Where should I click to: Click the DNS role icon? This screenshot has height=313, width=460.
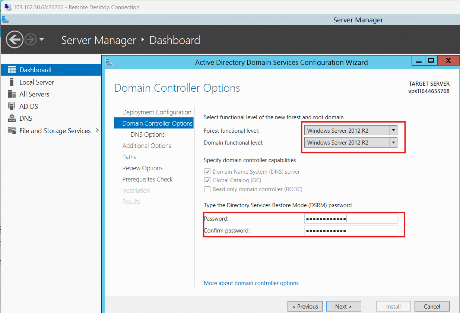(12, 118)
